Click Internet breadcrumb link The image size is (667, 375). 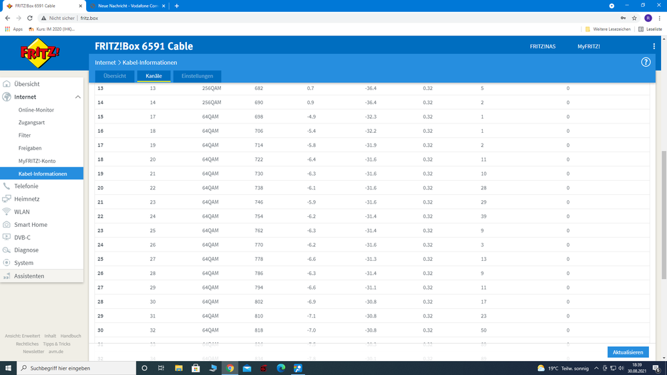[105, 63]
